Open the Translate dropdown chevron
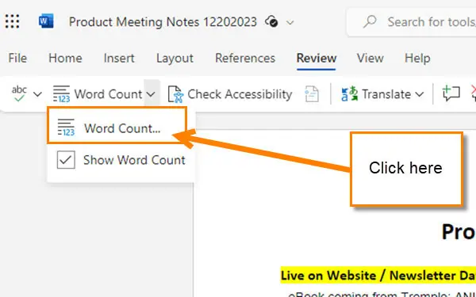 419,94
